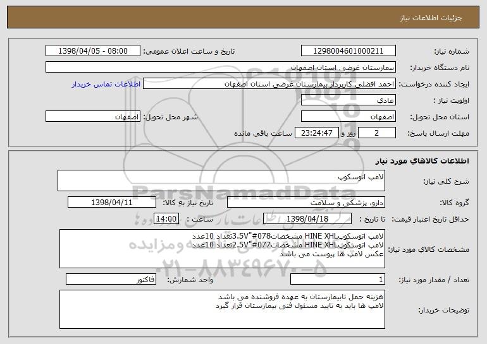Select the label اولویت نیاز
This screenshot has height=344, width=487.
tap(452, 100)
